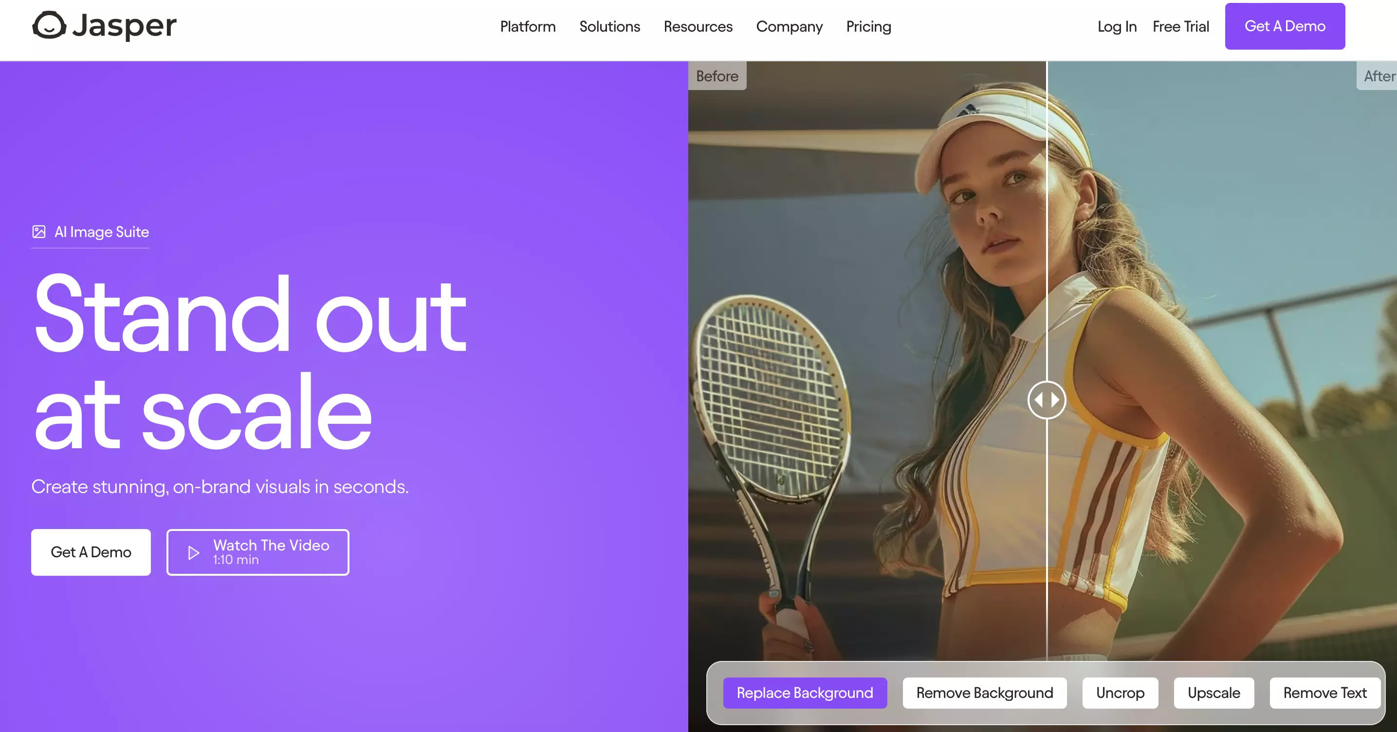The height and width of the screenshot is (732, 1397).
Task: Click the Log In link
Action: click(1117, 27)
